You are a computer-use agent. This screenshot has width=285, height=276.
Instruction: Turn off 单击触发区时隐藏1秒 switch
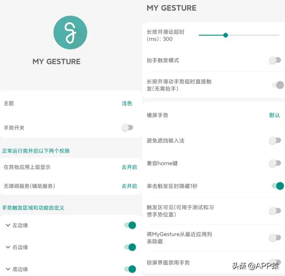click(278, 186)
